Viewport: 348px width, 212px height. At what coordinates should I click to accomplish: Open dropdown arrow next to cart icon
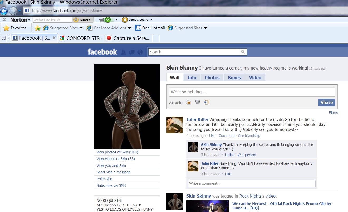click(116, 20)
